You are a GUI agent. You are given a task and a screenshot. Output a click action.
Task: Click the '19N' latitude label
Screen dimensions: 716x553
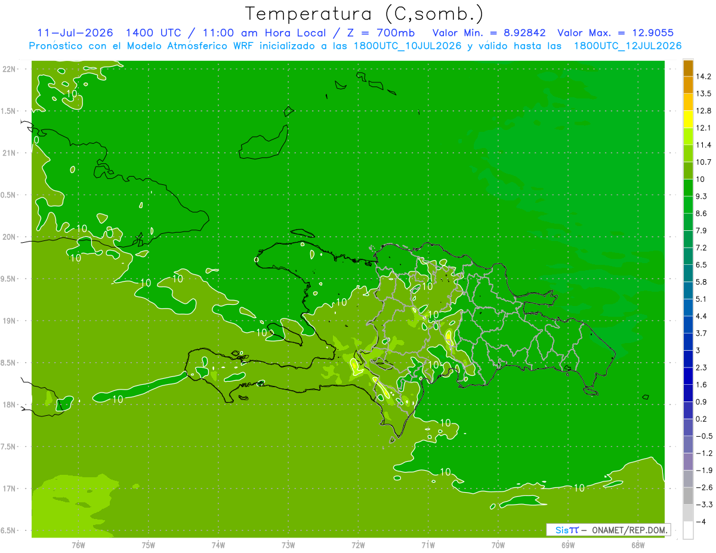coord(10,320)
